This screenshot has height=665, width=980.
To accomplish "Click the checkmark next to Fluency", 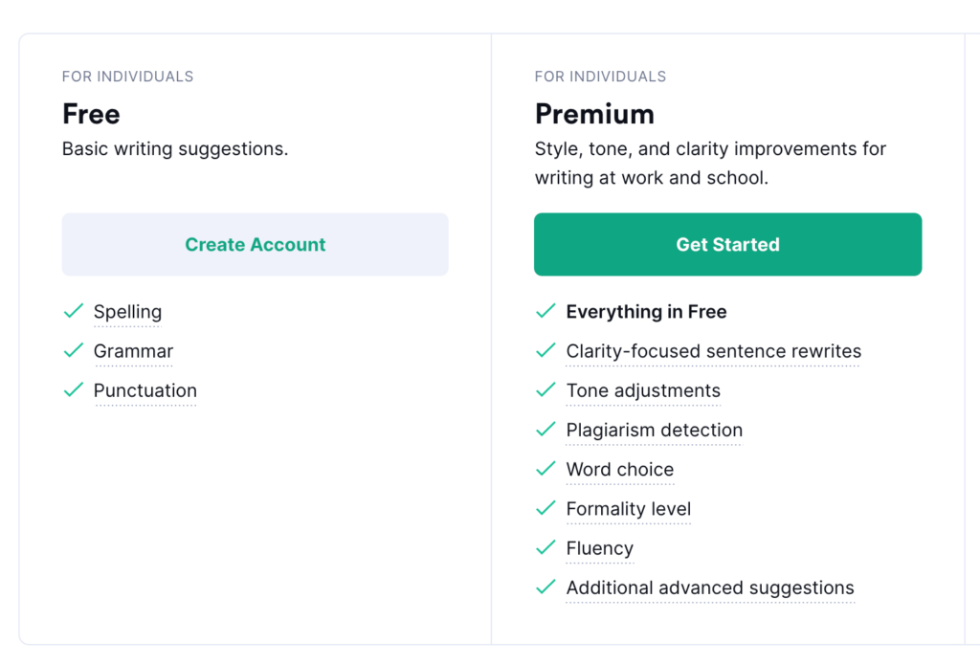I will (x=546, y=547).
